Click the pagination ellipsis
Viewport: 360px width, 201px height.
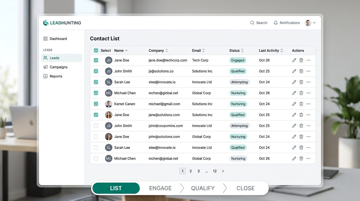(207, 171)
